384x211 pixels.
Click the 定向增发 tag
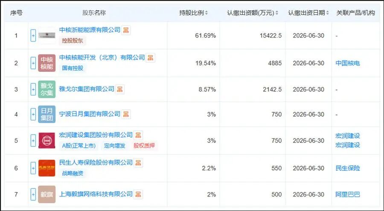[115, 146]
